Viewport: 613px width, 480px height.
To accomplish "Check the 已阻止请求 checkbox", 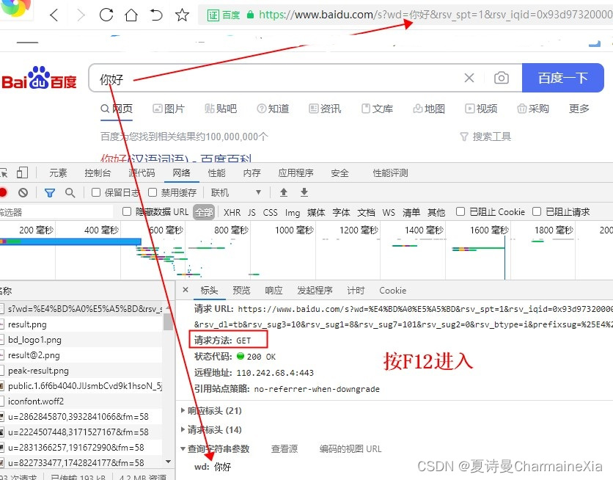I will pos(537,211).
